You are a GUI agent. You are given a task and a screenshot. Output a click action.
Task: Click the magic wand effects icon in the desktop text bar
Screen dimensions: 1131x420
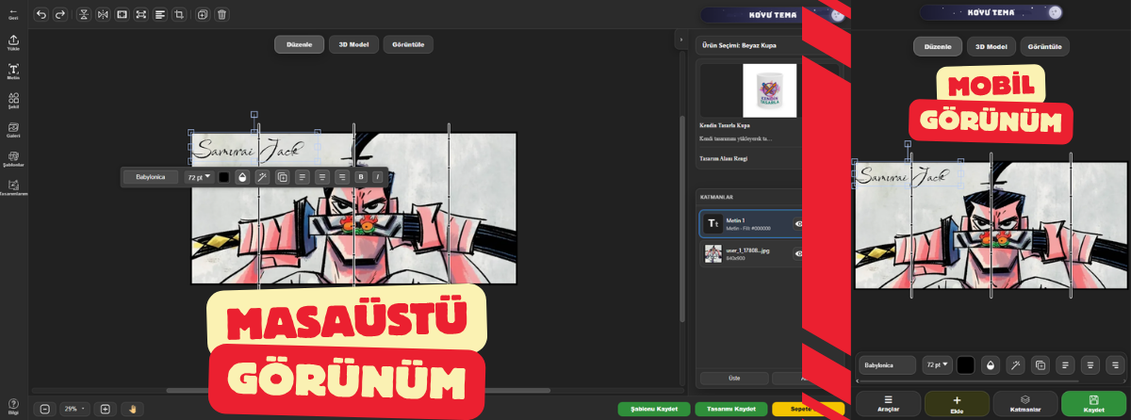click(262, 176)
